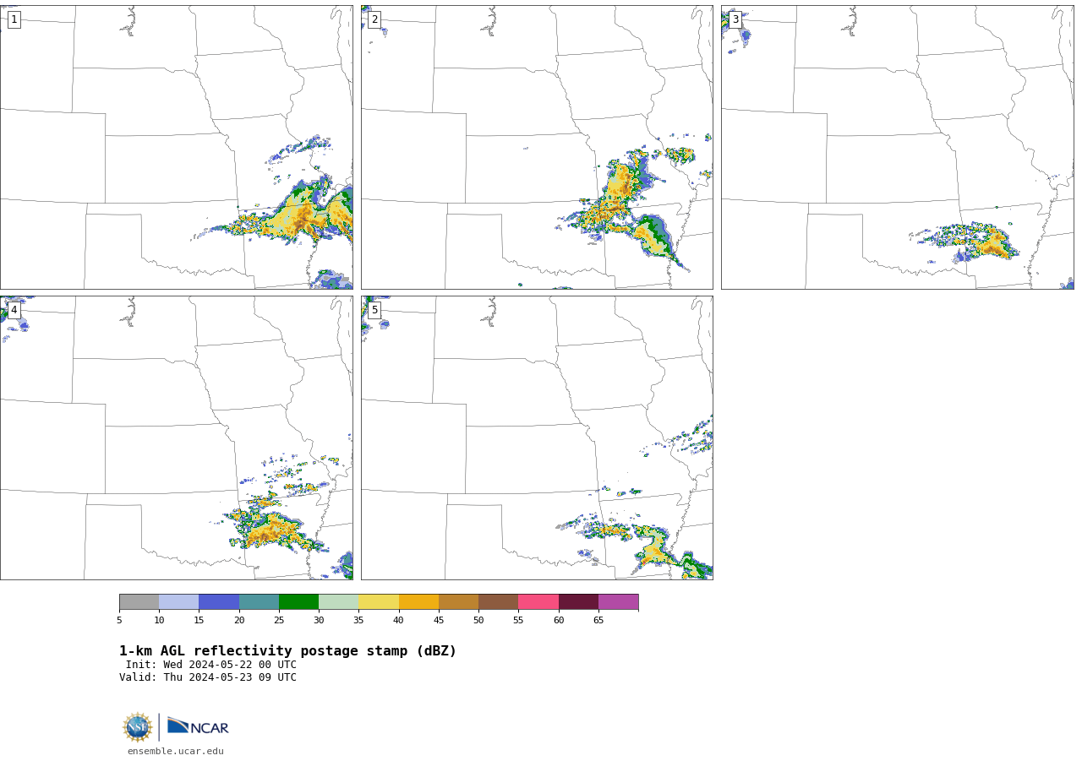1082x761 pixels.
Task: Click the colorbar tick label 20
Action: pyautogui.click(x=239, y=621)
